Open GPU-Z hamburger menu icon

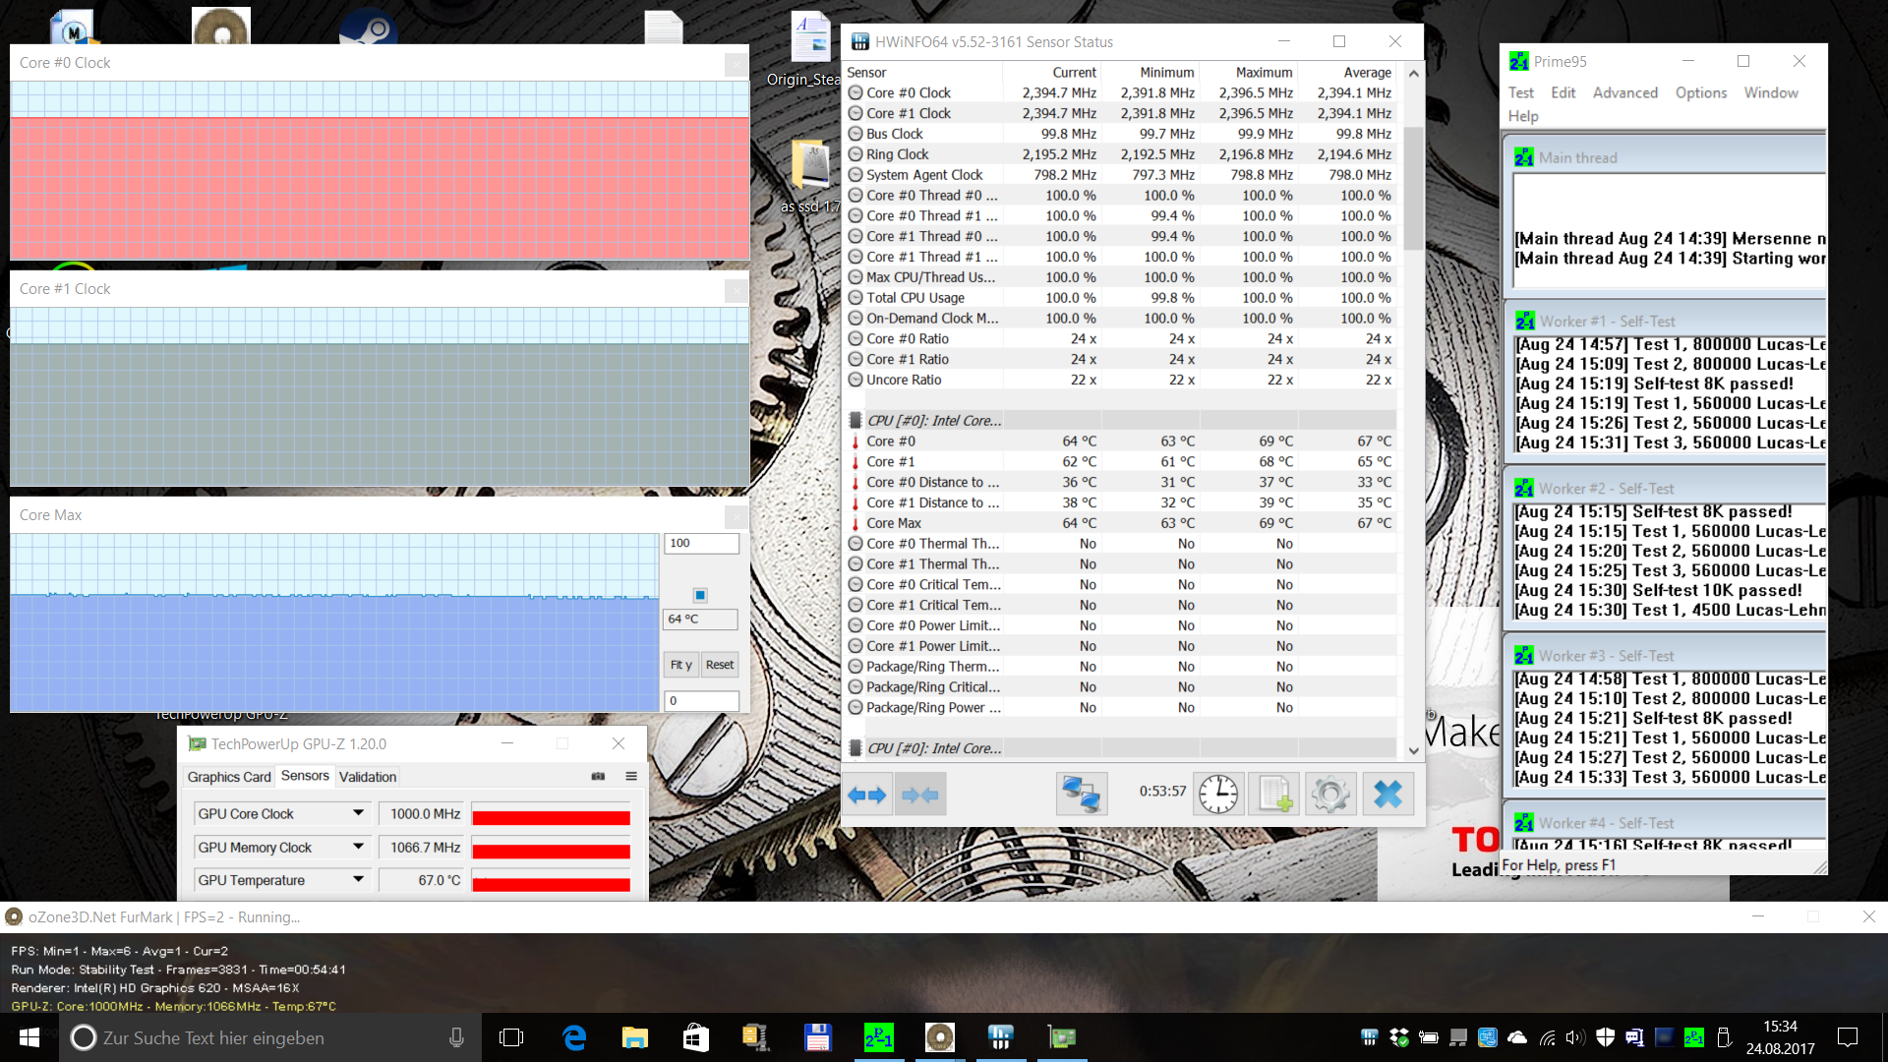pyautogui.click(x=631, y=777)
